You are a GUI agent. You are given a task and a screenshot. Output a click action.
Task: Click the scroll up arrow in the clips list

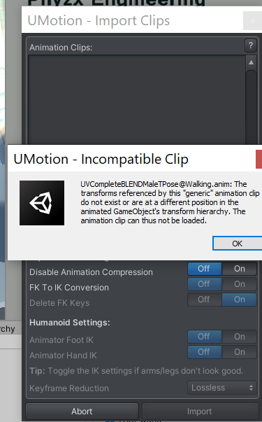tap(251, 62)
